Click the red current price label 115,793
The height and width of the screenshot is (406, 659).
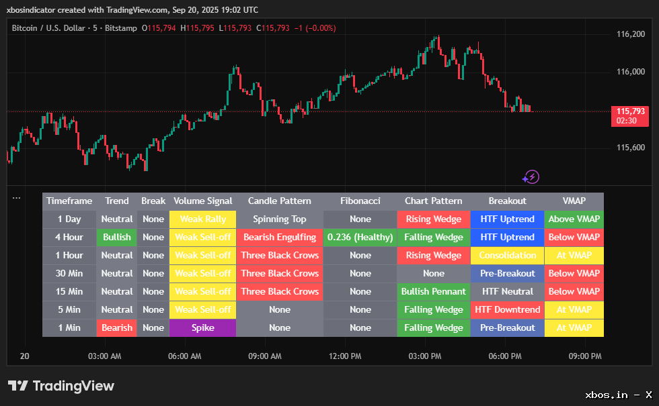pos(630,115)
